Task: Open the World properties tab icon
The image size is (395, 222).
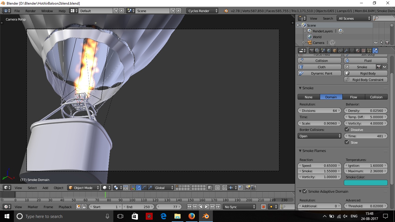Action: (x=329, y=51)
